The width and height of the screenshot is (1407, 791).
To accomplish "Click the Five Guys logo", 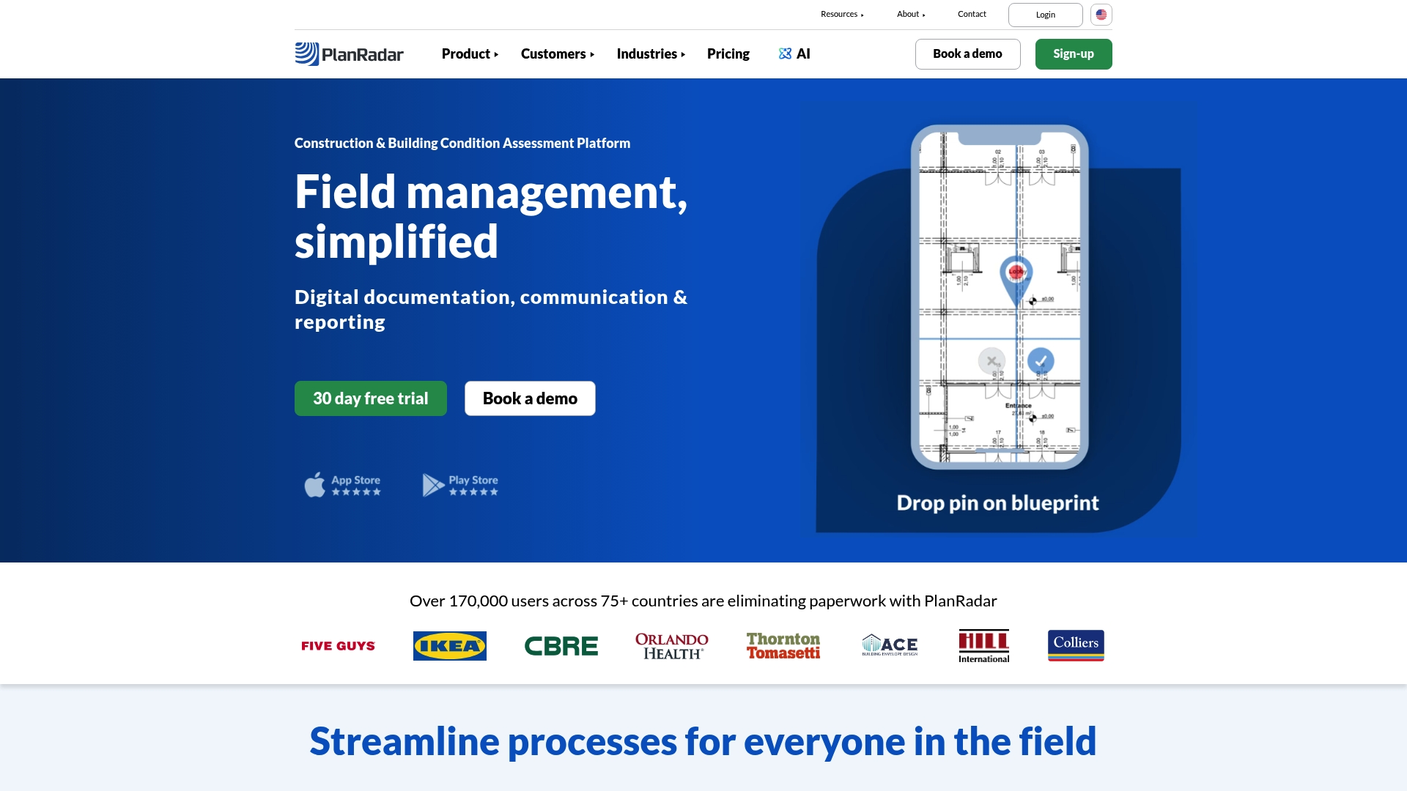I will [338, 645].
